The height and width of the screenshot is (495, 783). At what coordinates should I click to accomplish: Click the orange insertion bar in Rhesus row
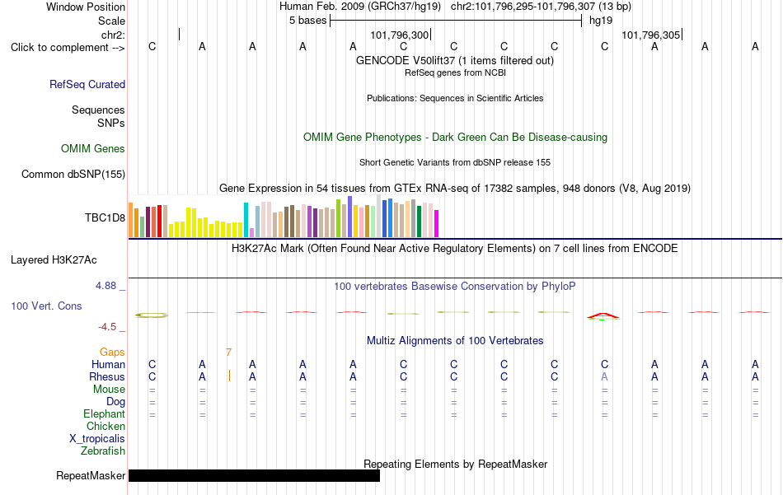pos(229,376)
